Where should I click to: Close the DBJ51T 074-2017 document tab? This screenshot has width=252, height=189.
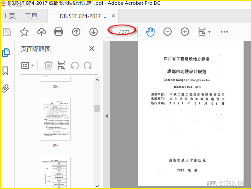113,16
